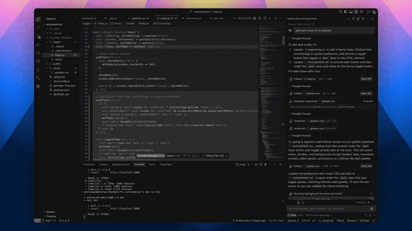Toggle Cascade panel icon in title bar
Viewport: 412px width, 231px height.
tap(356, 12)
